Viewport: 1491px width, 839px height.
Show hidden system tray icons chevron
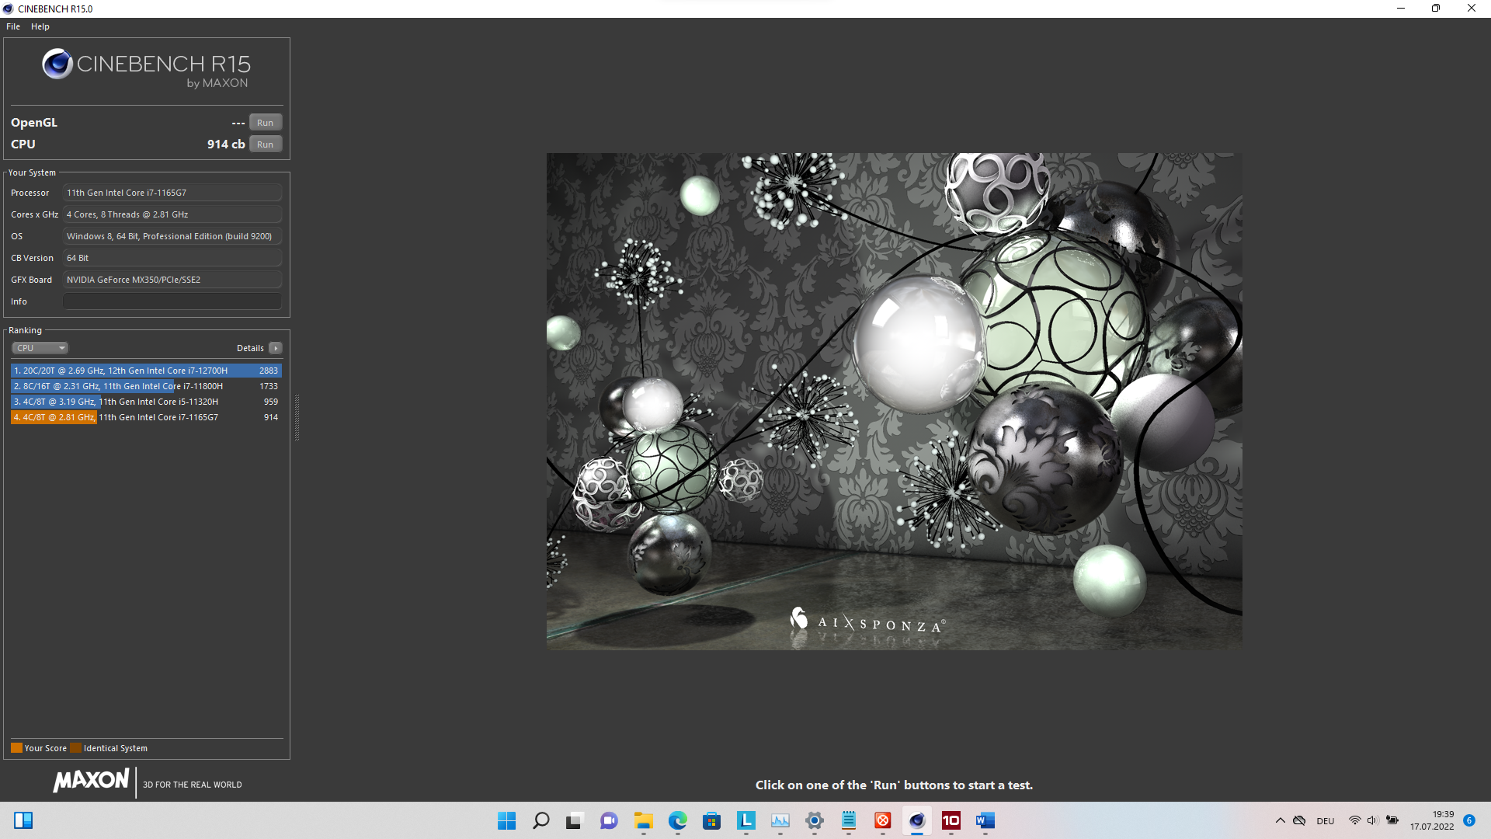point(1280,820)
